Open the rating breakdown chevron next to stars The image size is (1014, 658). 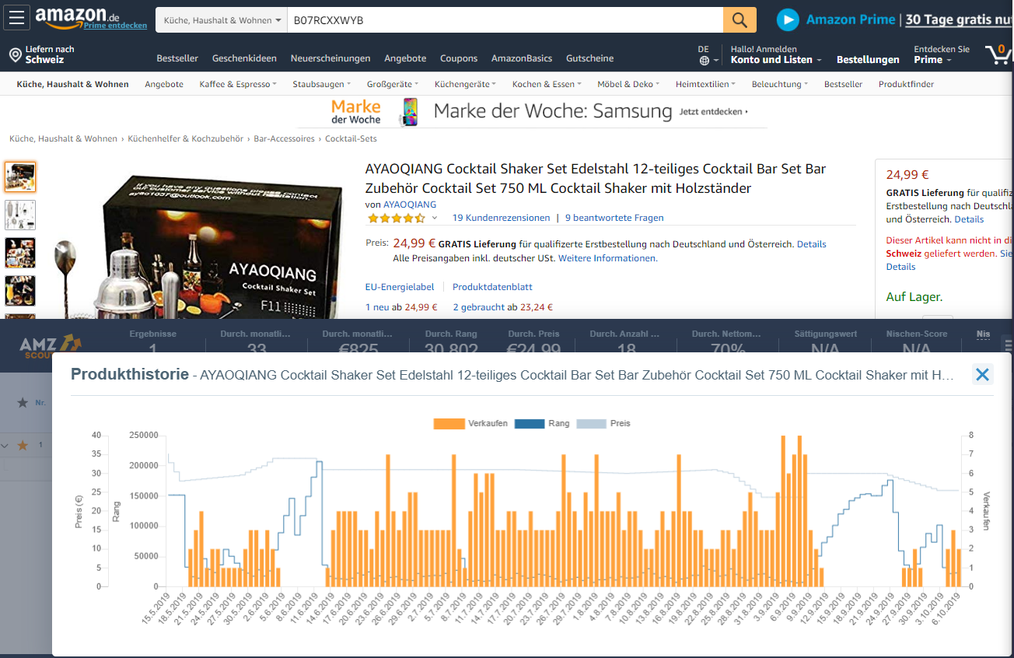click(435, 218)
